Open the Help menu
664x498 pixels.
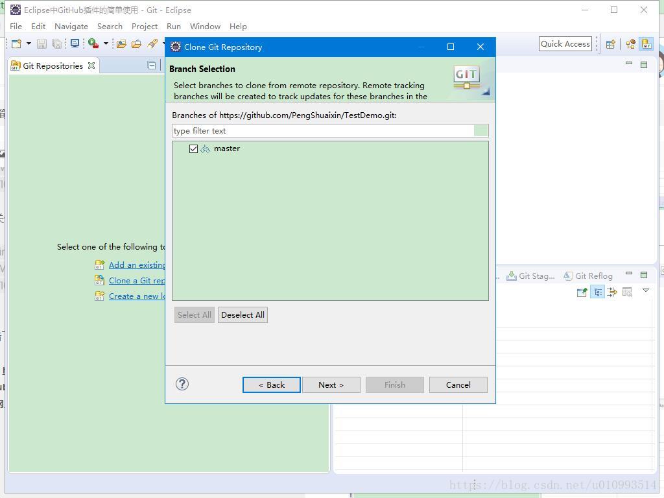[x=238, y=26]
